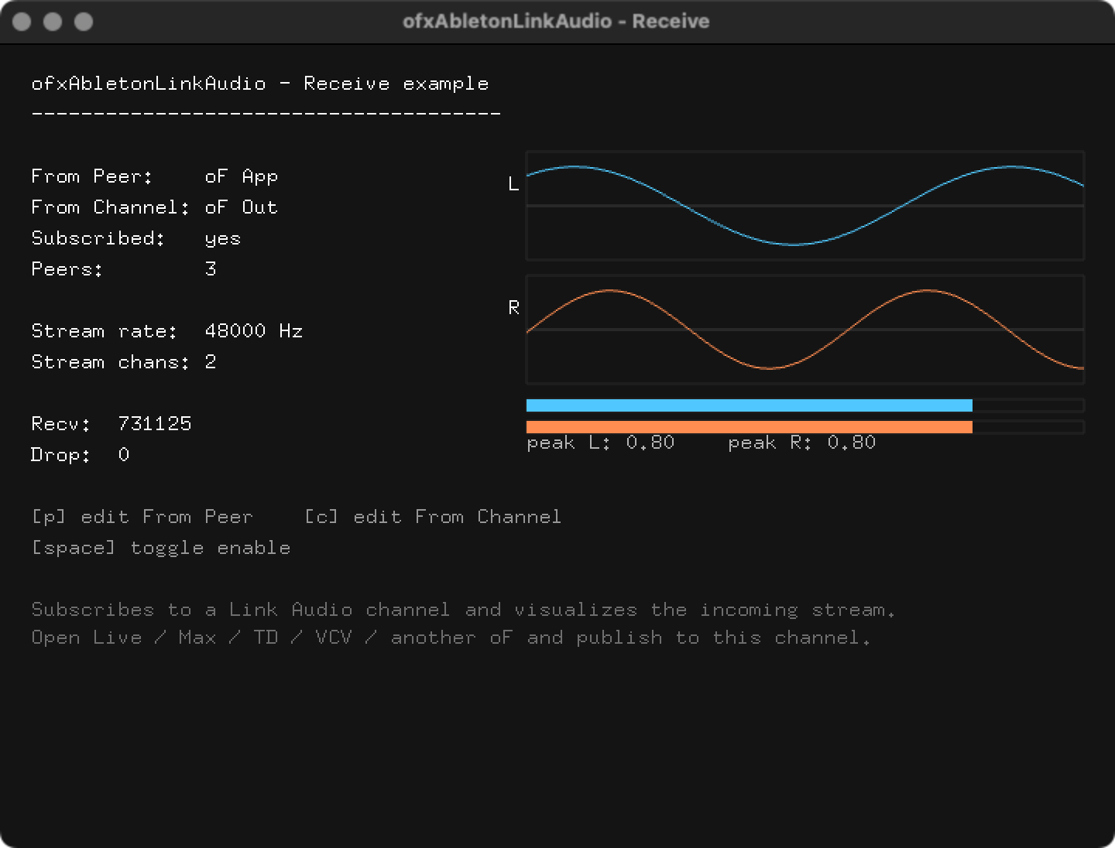Image resolution: width=1115 pixels, height=848 pixels.
Task: Click the right channel orange waveform display
Action: coord(805,330)
